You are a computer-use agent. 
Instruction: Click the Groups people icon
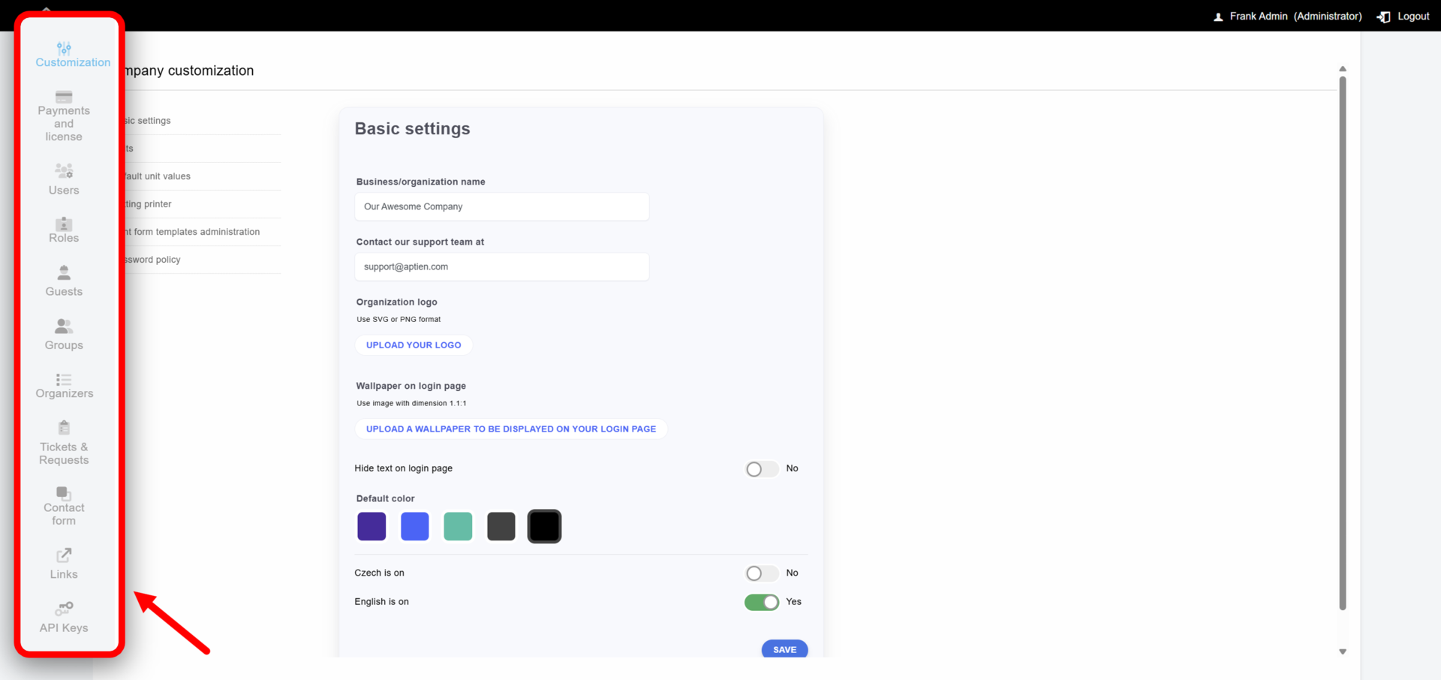coord(64,326)
